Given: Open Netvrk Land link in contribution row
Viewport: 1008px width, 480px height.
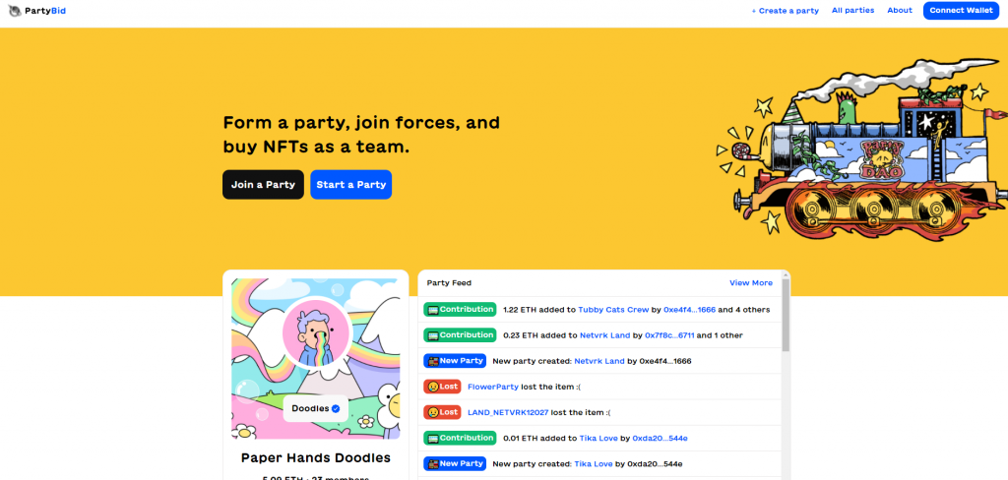Looking at the screenshot, I should [x=605, y=335].
